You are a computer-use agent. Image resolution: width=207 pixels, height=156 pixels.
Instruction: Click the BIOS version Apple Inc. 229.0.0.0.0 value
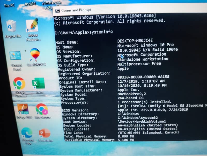coord(153,110)
